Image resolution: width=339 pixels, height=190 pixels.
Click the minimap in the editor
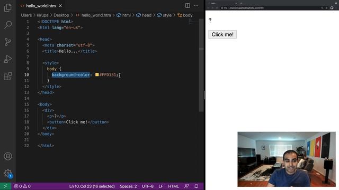(192, 21)
